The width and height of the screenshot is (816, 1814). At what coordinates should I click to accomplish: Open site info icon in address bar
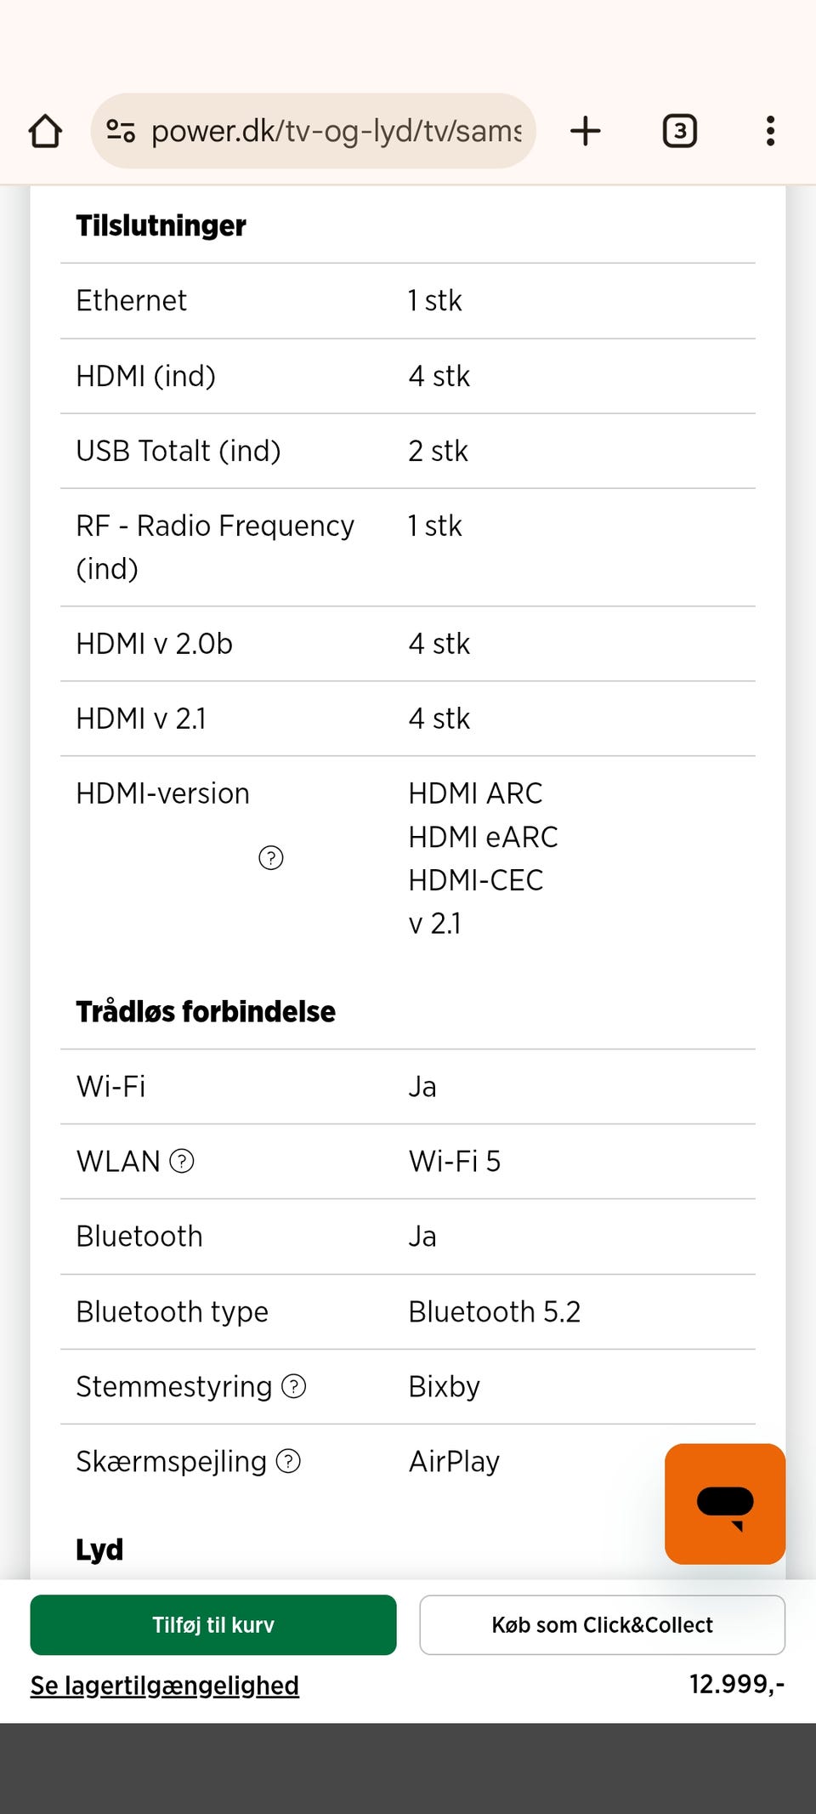tap(121, 131)
